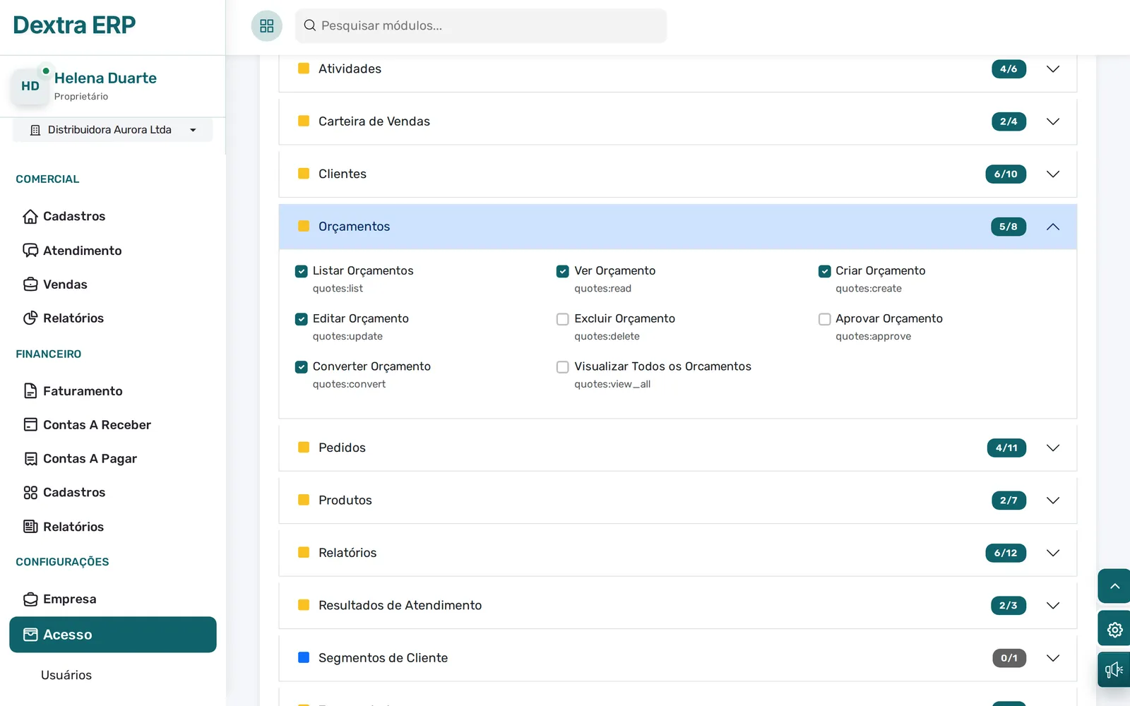Enable Aprovar Orçamento permission
The width and height of the screenshot is (1130, 706).
coord(824,319)
